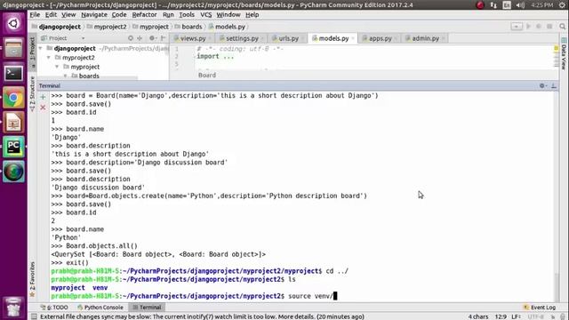Click the red recording indicator in the top bar
569x320 pixels.
point(480,5)
